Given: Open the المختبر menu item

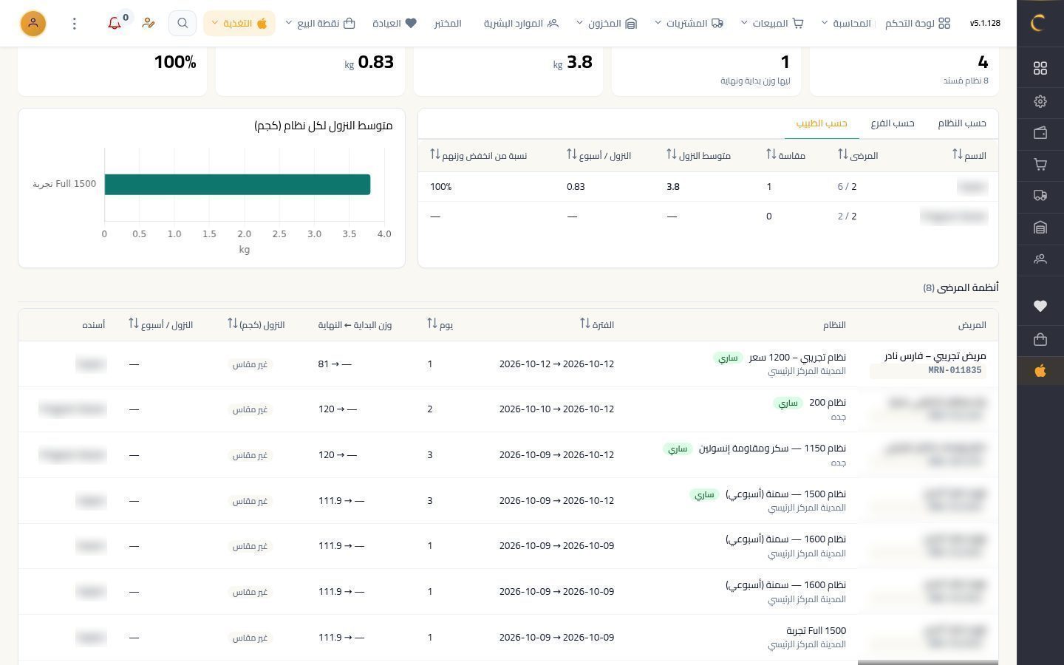Looking at the screenshot, I should [448, 23].
